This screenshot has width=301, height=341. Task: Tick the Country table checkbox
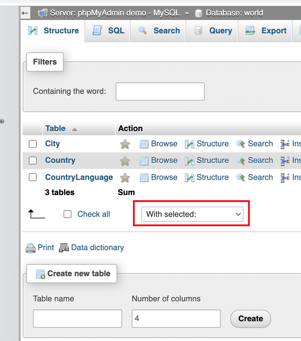pos(33,161)
